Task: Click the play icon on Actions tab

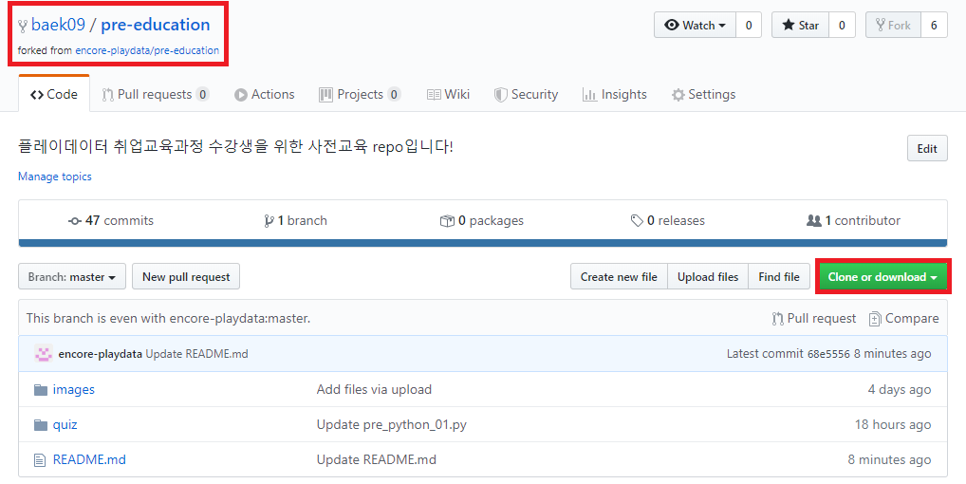Action: (x=241, y=95)
